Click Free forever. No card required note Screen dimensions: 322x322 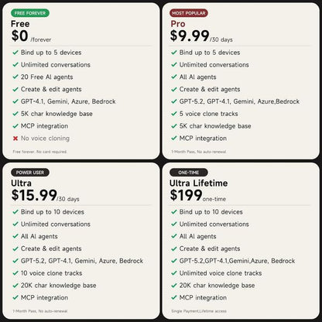40,152
